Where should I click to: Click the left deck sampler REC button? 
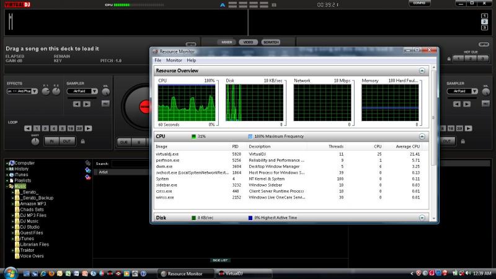105,104
